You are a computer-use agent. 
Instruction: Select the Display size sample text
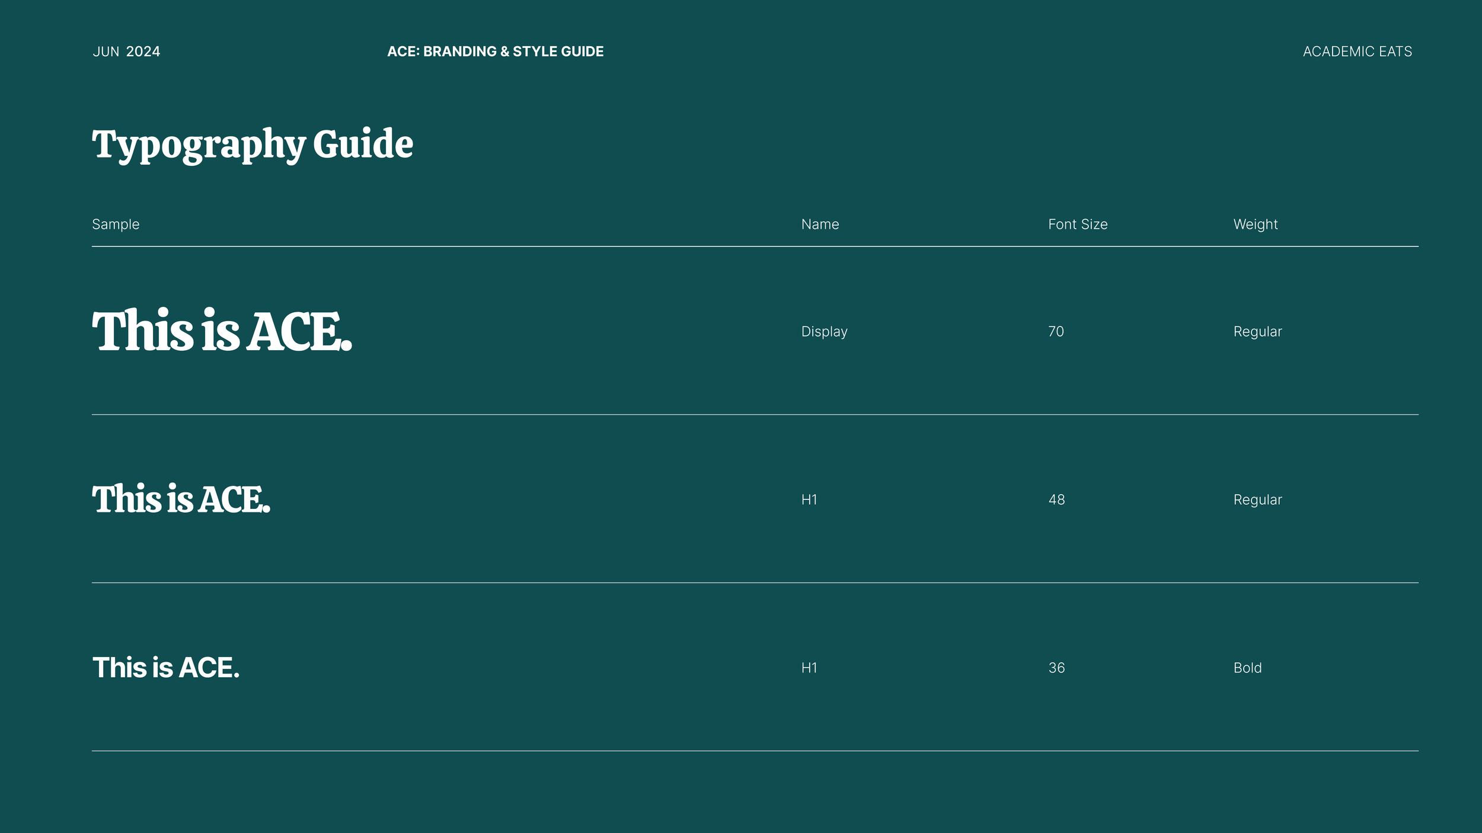[222, 331]
